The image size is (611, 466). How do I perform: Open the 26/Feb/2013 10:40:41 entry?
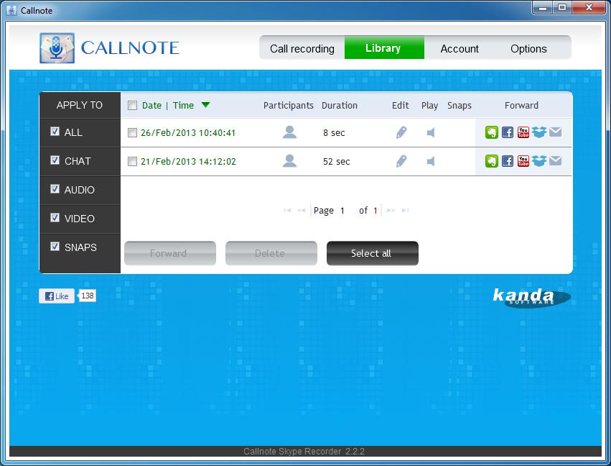coord(188,133)
